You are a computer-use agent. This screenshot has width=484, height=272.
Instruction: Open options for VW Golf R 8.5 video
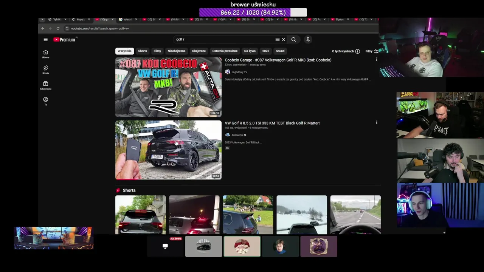[x=376, y=122]
